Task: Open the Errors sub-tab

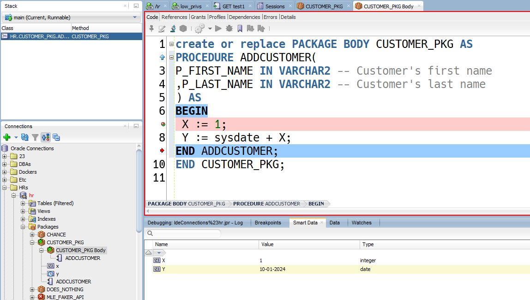Action: (x=270, y=17)
